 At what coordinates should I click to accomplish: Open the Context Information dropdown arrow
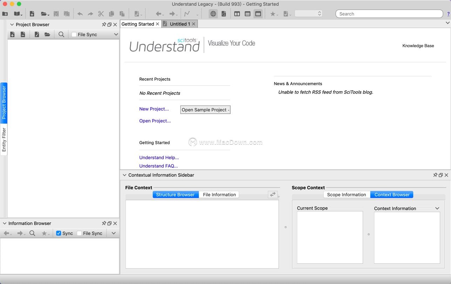click(x=437, y=208)
